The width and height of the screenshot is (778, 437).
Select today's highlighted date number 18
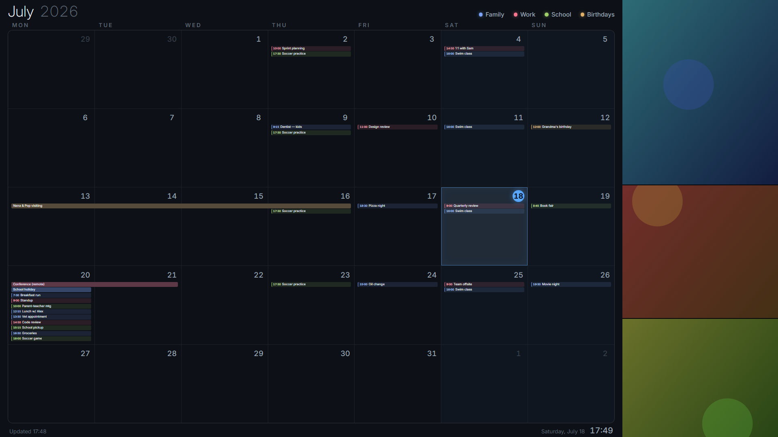pyautogui.click(x=518, y=196)
